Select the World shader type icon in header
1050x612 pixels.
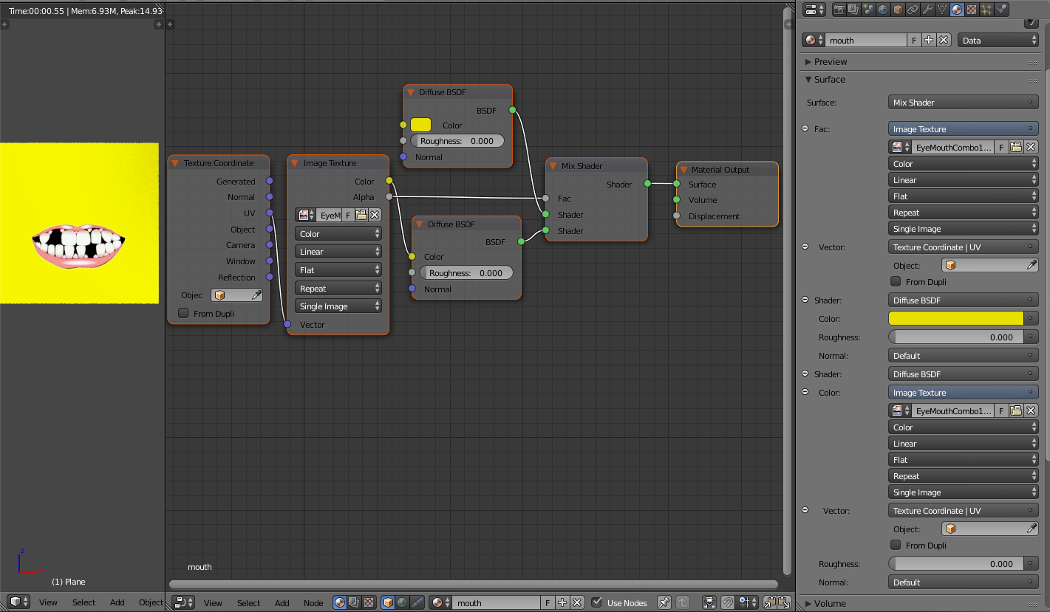(403, 602)
